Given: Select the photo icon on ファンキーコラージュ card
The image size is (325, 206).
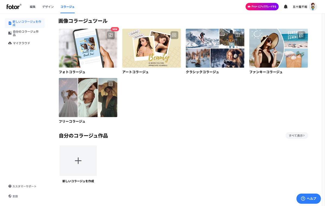Looking at the screenshot, I should pos(301,35).
